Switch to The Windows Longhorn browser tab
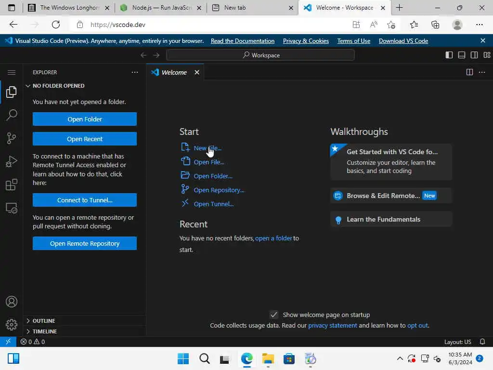Screen dimensions: 493x370 pyautogui.click(x=69, y=8)
